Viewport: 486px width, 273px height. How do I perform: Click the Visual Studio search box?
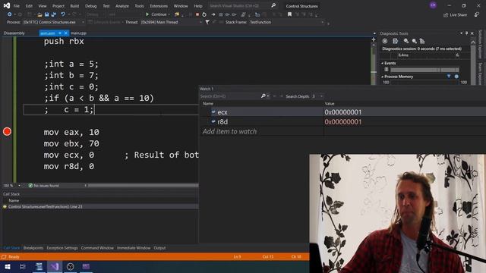[238, 5]
